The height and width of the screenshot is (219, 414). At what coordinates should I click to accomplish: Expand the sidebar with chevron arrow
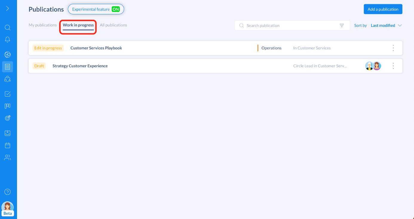[x=7, y=8]
